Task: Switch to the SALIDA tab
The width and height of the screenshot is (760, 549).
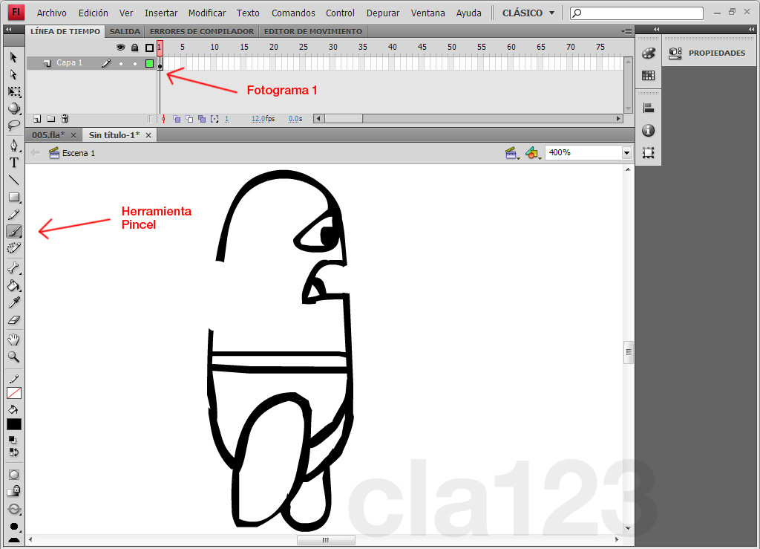Action: (x=125, y=31)
